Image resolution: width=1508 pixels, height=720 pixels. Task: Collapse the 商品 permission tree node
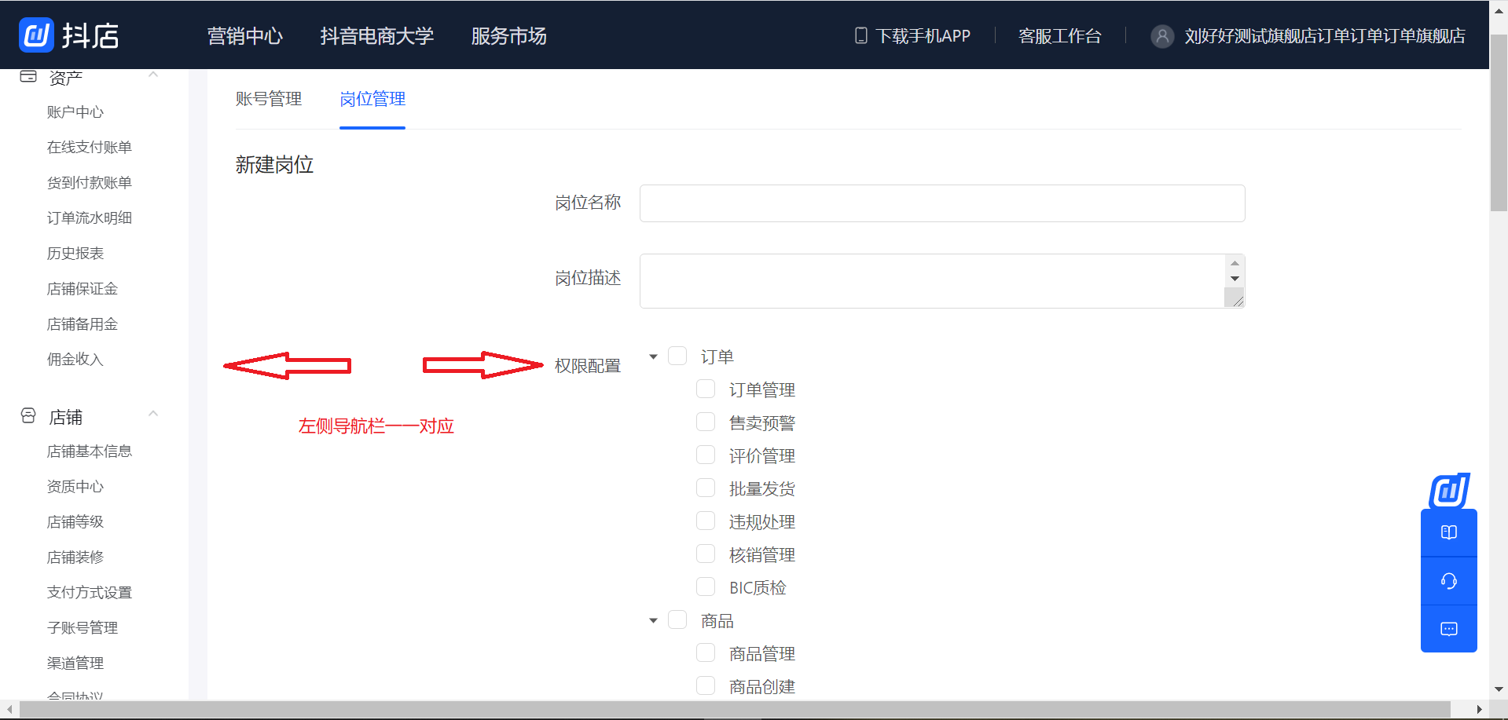pos(653,620)
